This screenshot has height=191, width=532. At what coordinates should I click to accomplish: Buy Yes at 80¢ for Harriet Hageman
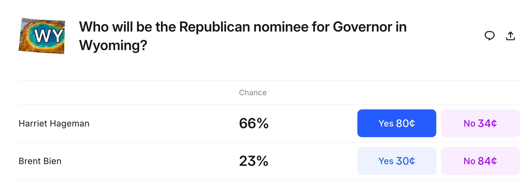coord(397,123)
